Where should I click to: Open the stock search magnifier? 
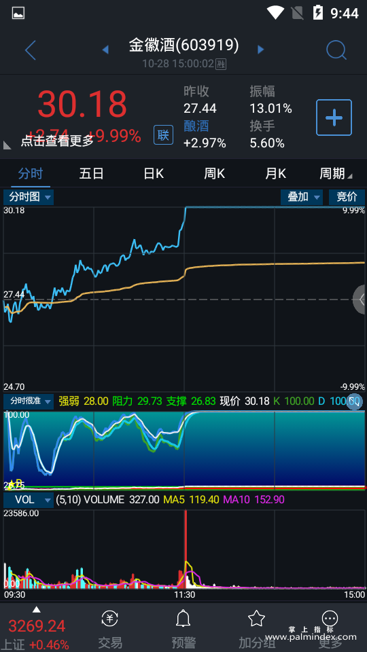coord(336,50)
